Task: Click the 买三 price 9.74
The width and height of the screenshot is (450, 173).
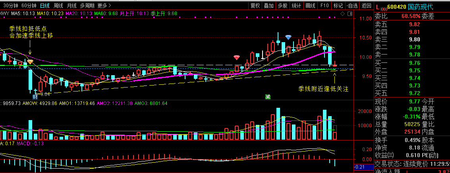Action: pos(414,78)
